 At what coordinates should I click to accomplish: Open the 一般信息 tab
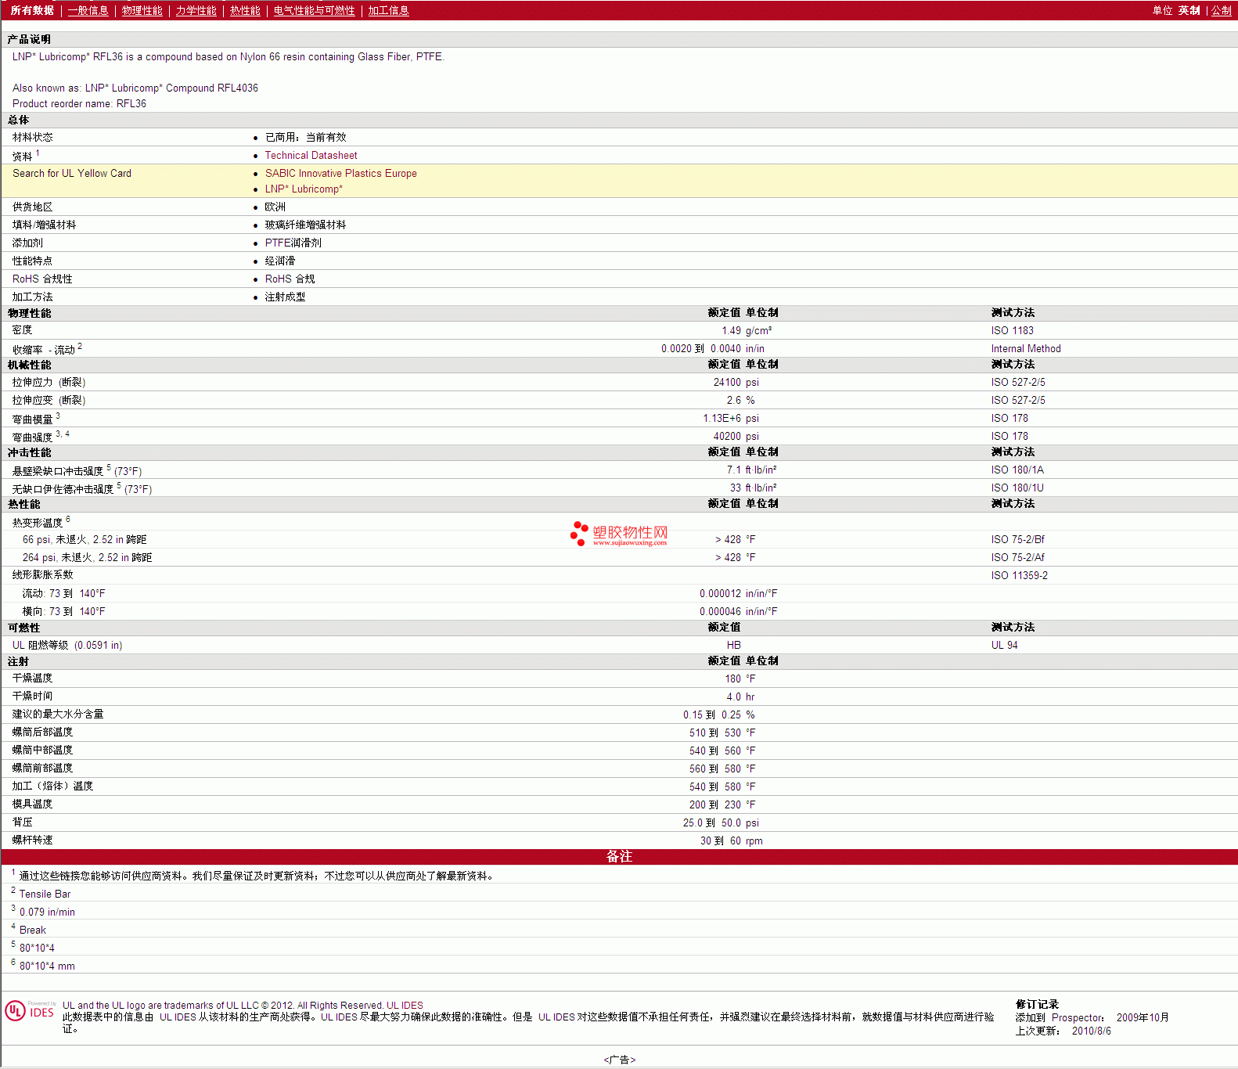(88, 10)
